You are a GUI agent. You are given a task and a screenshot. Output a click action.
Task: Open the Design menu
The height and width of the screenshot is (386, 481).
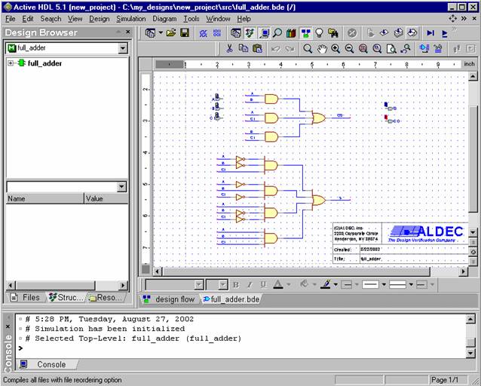[99, 19]
